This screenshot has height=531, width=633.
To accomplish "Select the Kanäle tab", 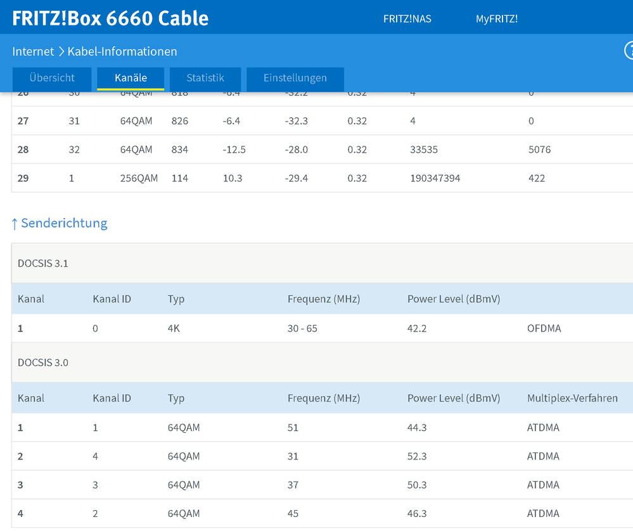I will (x=131, y=79).
